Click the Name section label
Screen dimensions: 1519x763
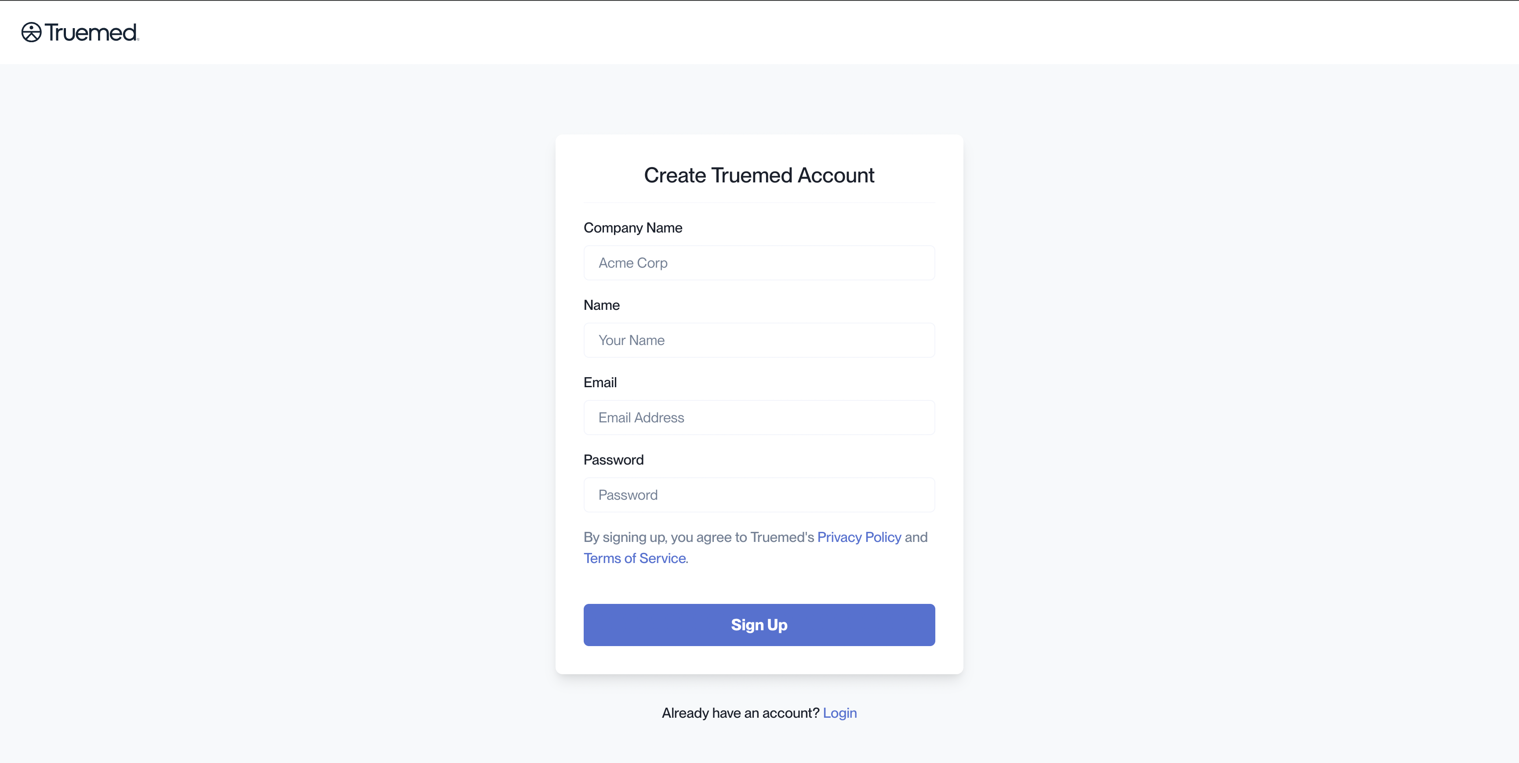click(601, 305)
